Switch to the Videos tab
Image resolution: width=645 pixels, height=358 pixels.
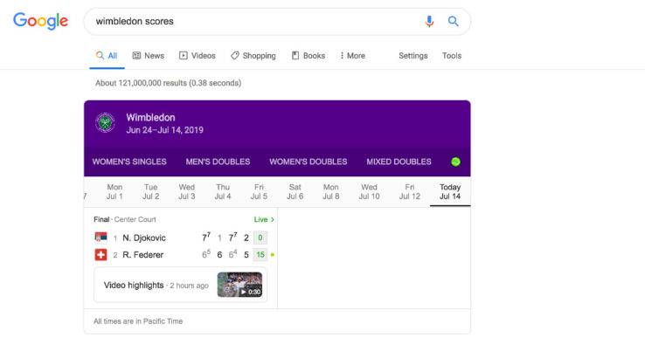pyautogui.click(x=197, y=56)
